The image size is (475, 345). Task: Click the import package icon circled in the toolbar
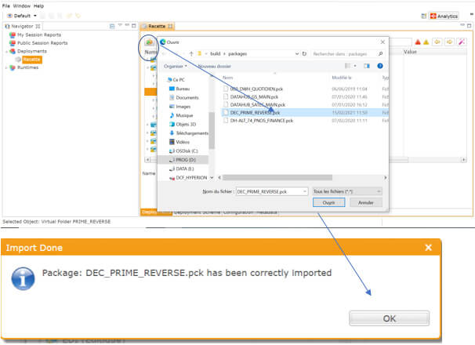(149, 42)
